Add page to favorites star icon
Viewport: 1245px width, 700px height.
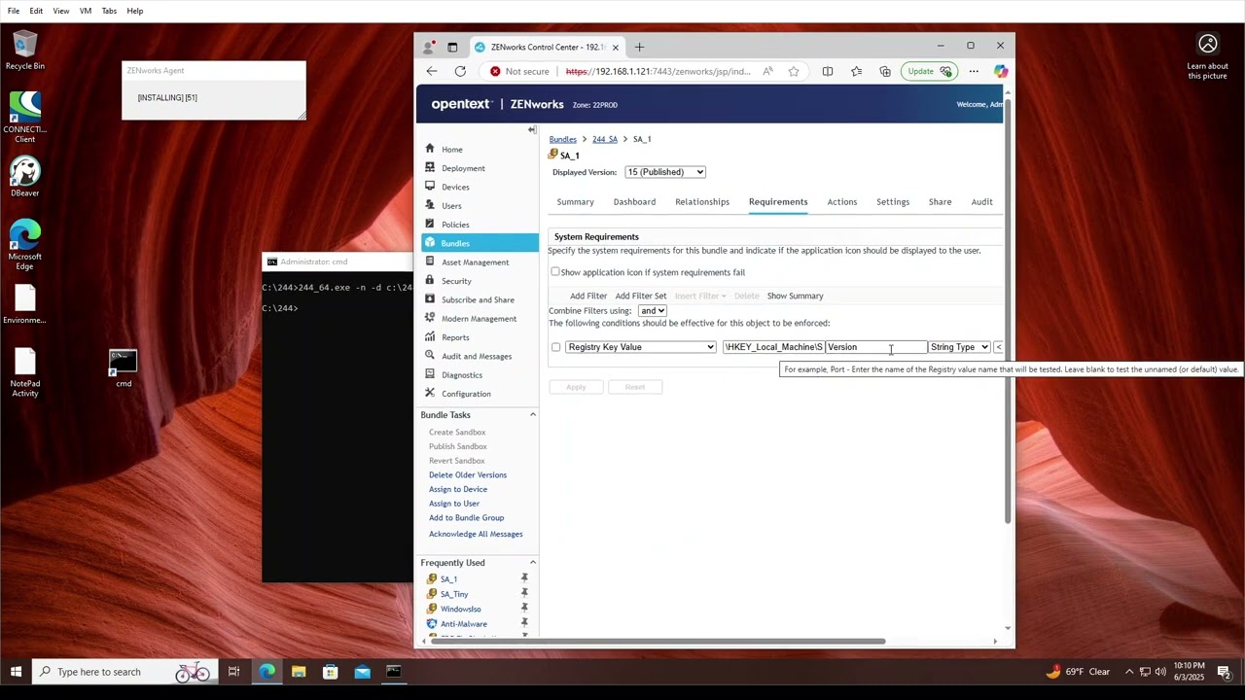click(794, 71)
